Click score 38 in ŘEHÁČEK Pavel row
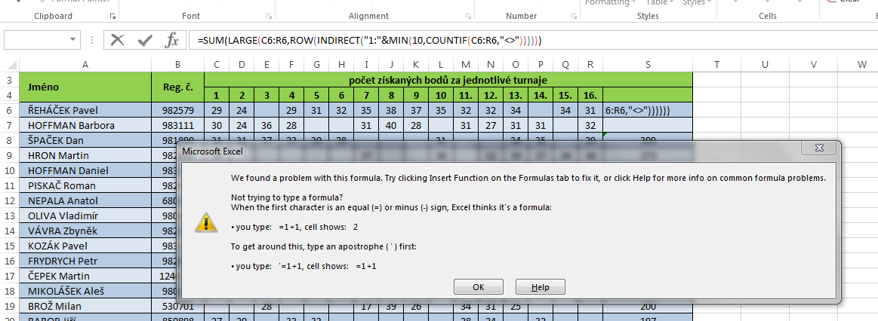The image size is (878, 321). pos(391,109)
